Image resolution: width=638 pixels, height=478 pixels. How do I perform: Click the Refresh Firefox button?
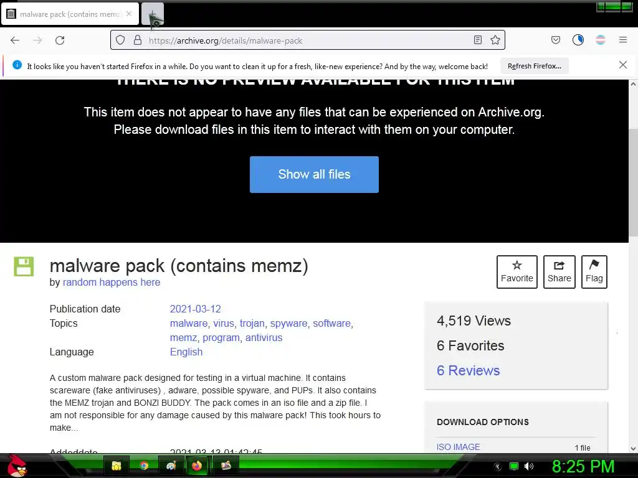534,66
